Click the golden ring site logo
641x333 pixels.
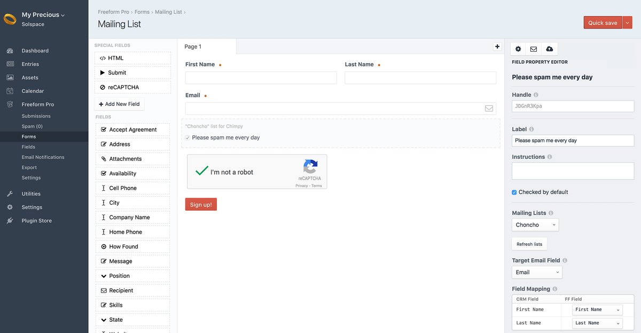10,19
